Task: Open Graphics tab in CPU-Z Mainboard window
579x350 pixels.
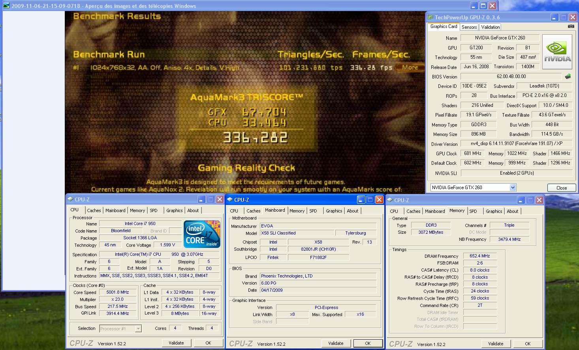Action: click(334, 211)
